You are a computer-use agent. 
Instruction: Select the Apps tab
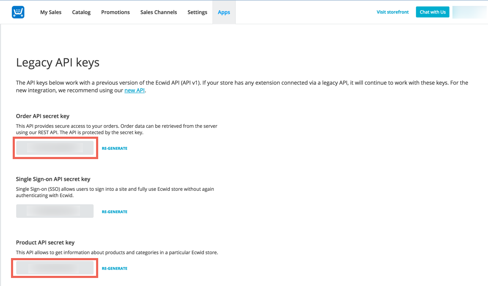tap(224, 12)
